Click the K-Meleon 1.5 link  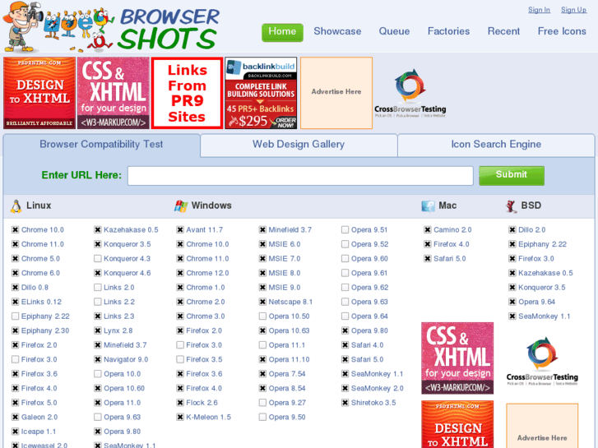click(x=209, y=417)
